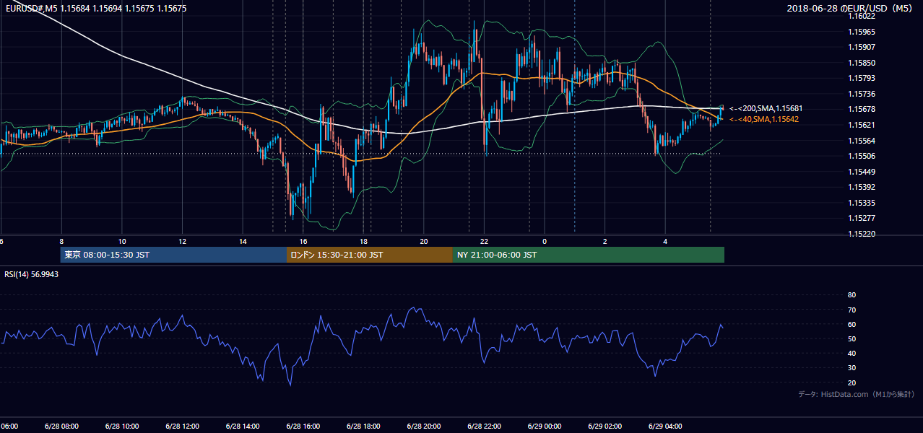Image resolution: width=923 pixels, height=433 pixels.
Task: Click hour tick 14 under the price chart
Action: (x=243, y=241)
